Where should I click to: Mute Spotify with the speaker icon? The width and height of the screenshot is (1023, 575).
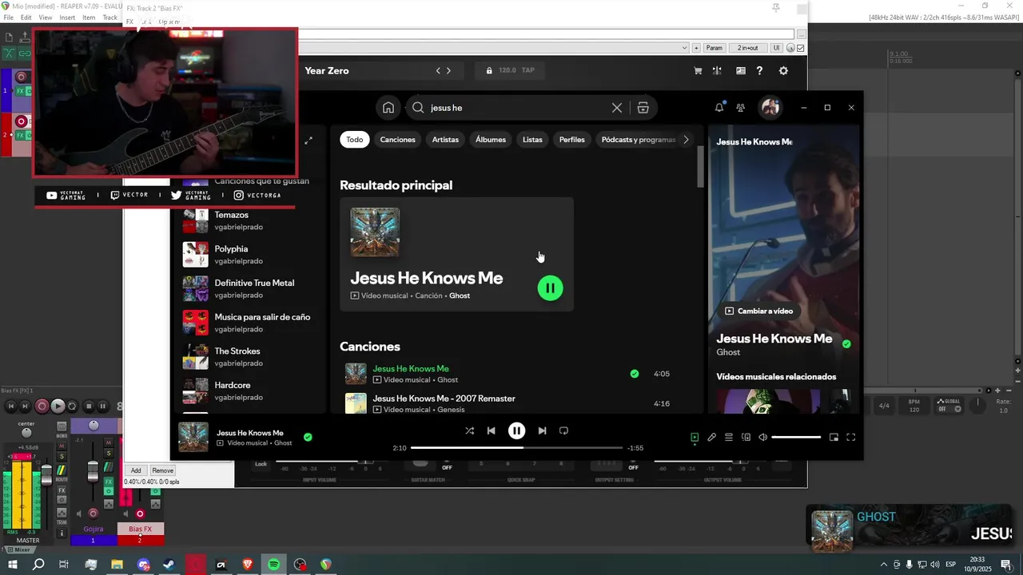[763, 437]
